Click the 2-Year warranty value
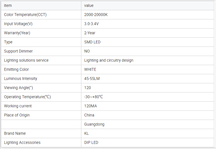Image resolution: width=216 pixels, height=149 pixels. pyautogui.click(x=90, y=33)
